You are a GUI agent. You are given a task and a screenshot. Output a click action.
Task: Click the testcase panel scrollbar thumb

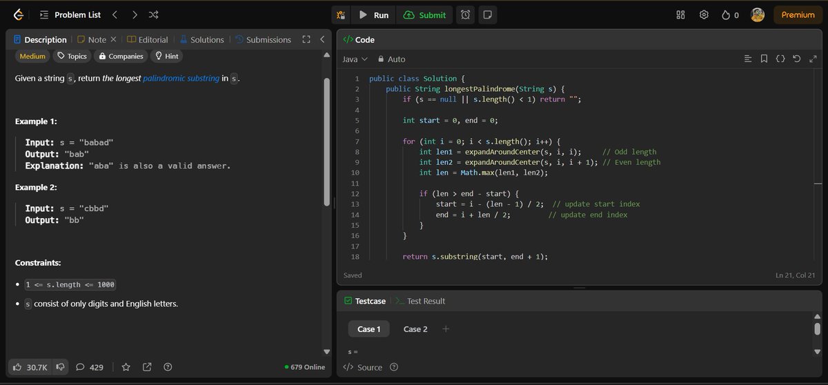point(818,328)
